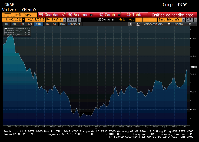Click the third moving average input box
199x142 pixels.
coord(154,20)
